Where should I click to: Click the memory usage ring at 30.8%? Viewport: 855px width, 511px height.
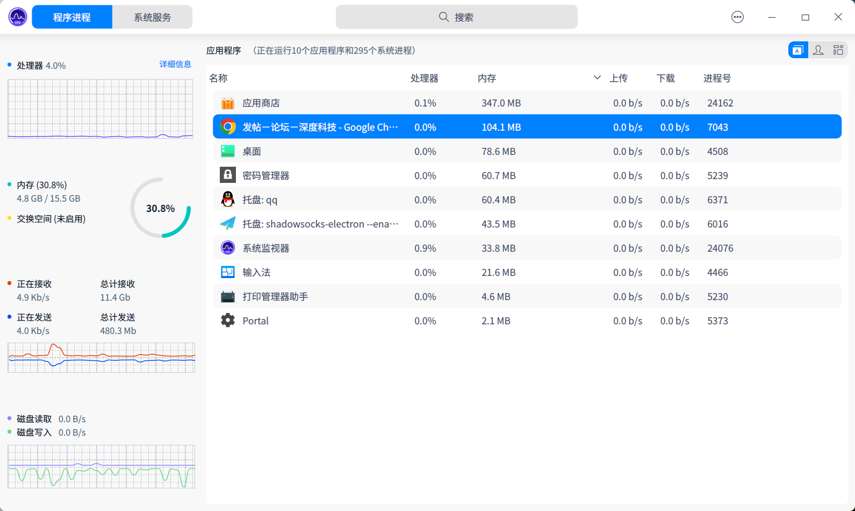(160, 208)
